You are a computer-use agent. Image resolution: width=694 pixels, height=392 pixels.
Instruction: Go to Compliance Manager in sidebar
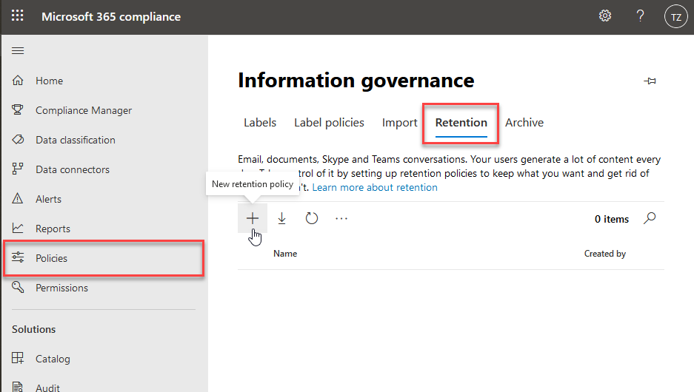[x=84, y=110]
